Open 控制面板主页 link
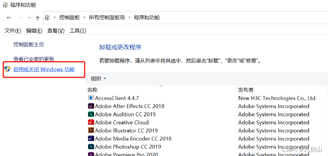The width and height of the screenshot is (328, 156). point(29,45)
